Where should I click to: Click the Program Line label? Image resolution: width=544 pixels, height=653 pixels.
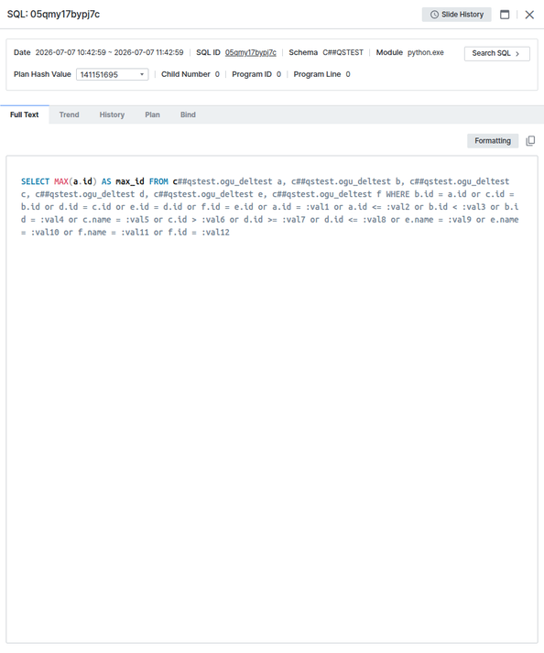tap(317, 74)
